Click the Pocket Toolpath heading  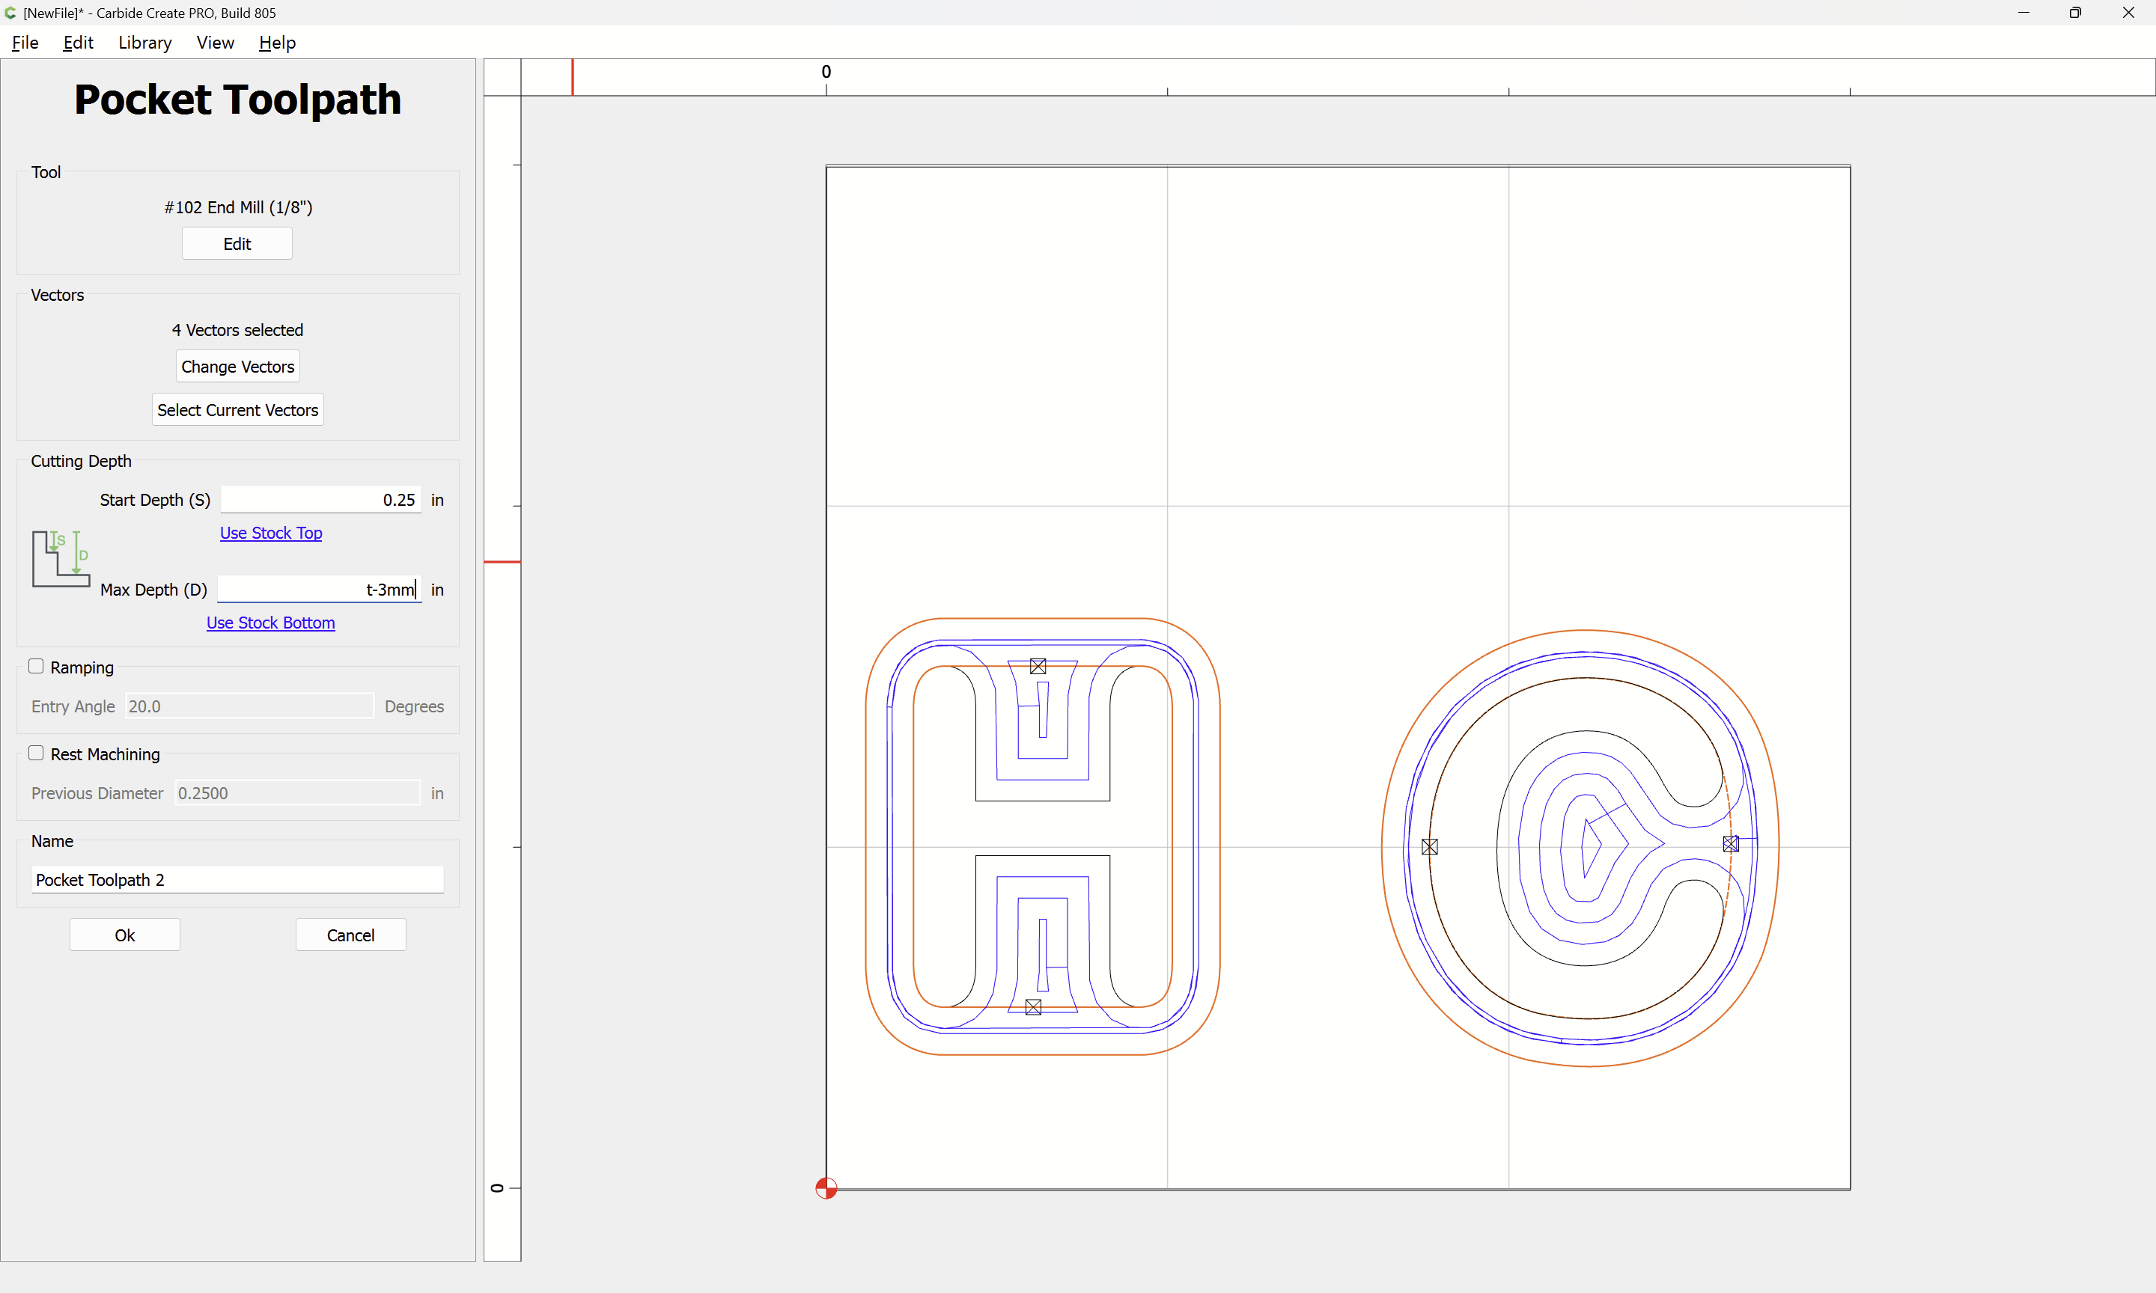pyautogui.click(x=238, y=100)
